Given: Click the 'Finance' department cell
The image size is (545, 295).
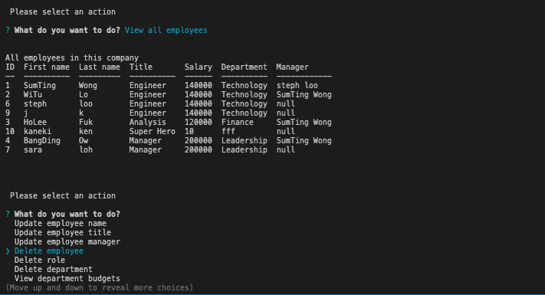Looking at the screenshot, I should click(x=238, y=123).
